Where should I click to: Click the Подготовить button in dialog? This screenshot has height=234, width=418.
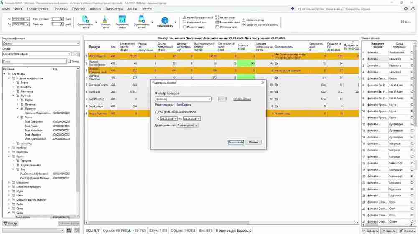[236, 142]
